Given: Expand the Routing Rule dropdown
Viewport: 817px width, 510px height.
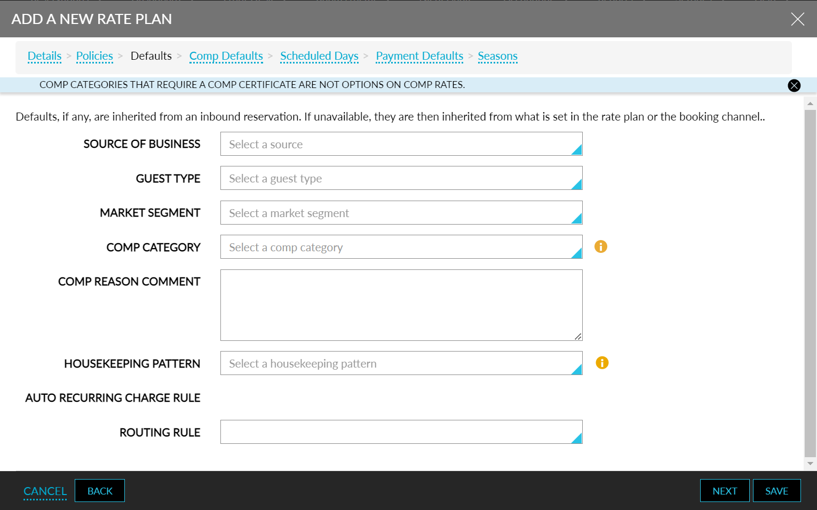Looking at the screenshot, I should point(401,432).
